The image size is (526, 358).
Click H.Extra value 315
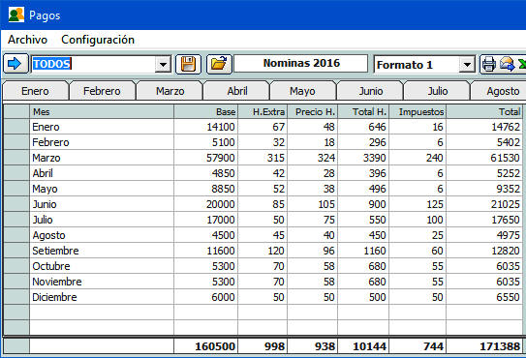tap(263, 158)
